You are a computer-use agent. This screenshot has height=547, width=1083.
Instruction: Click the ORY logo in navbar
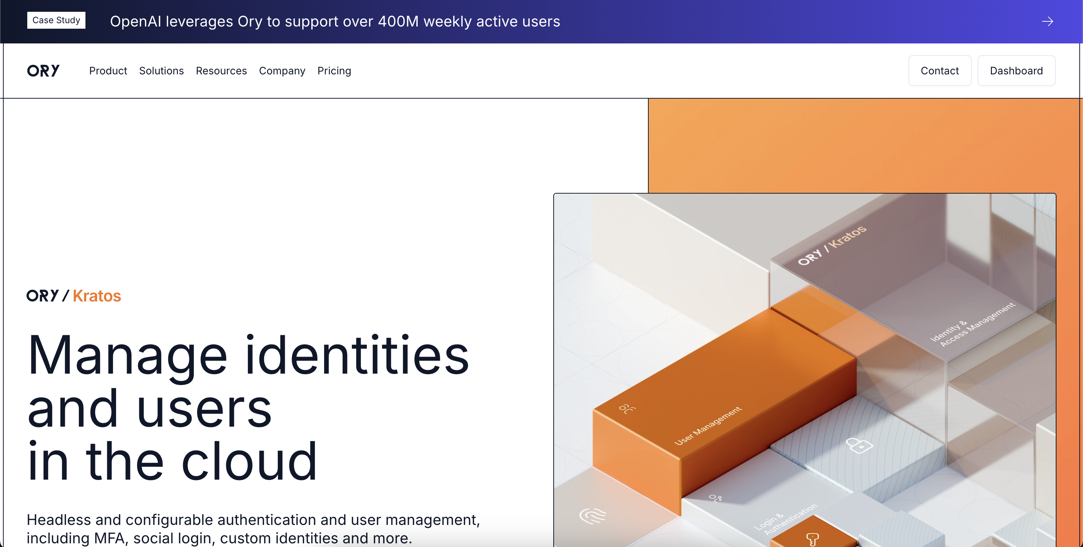point(43,71)
